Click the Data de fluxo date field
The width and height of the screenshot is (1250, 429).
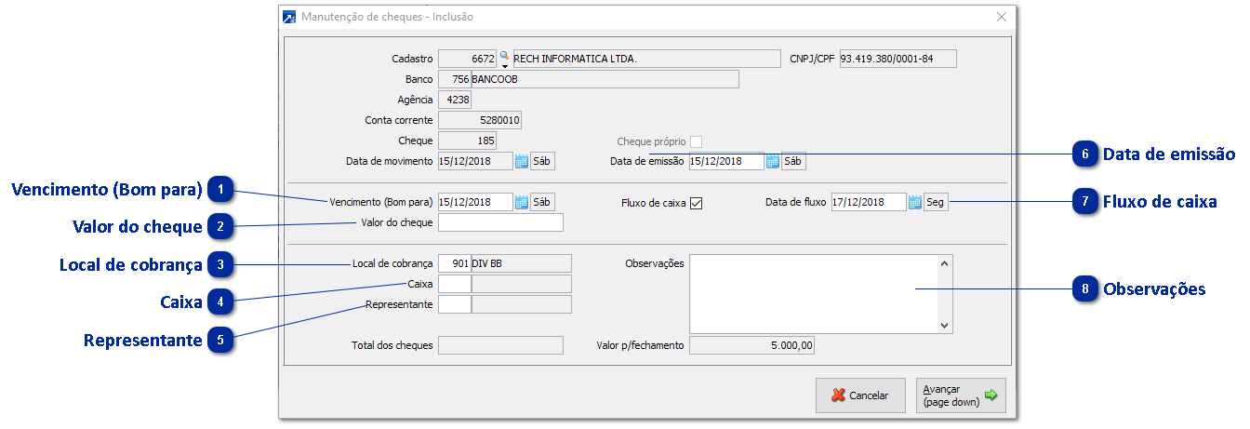(x=869, y=202)
